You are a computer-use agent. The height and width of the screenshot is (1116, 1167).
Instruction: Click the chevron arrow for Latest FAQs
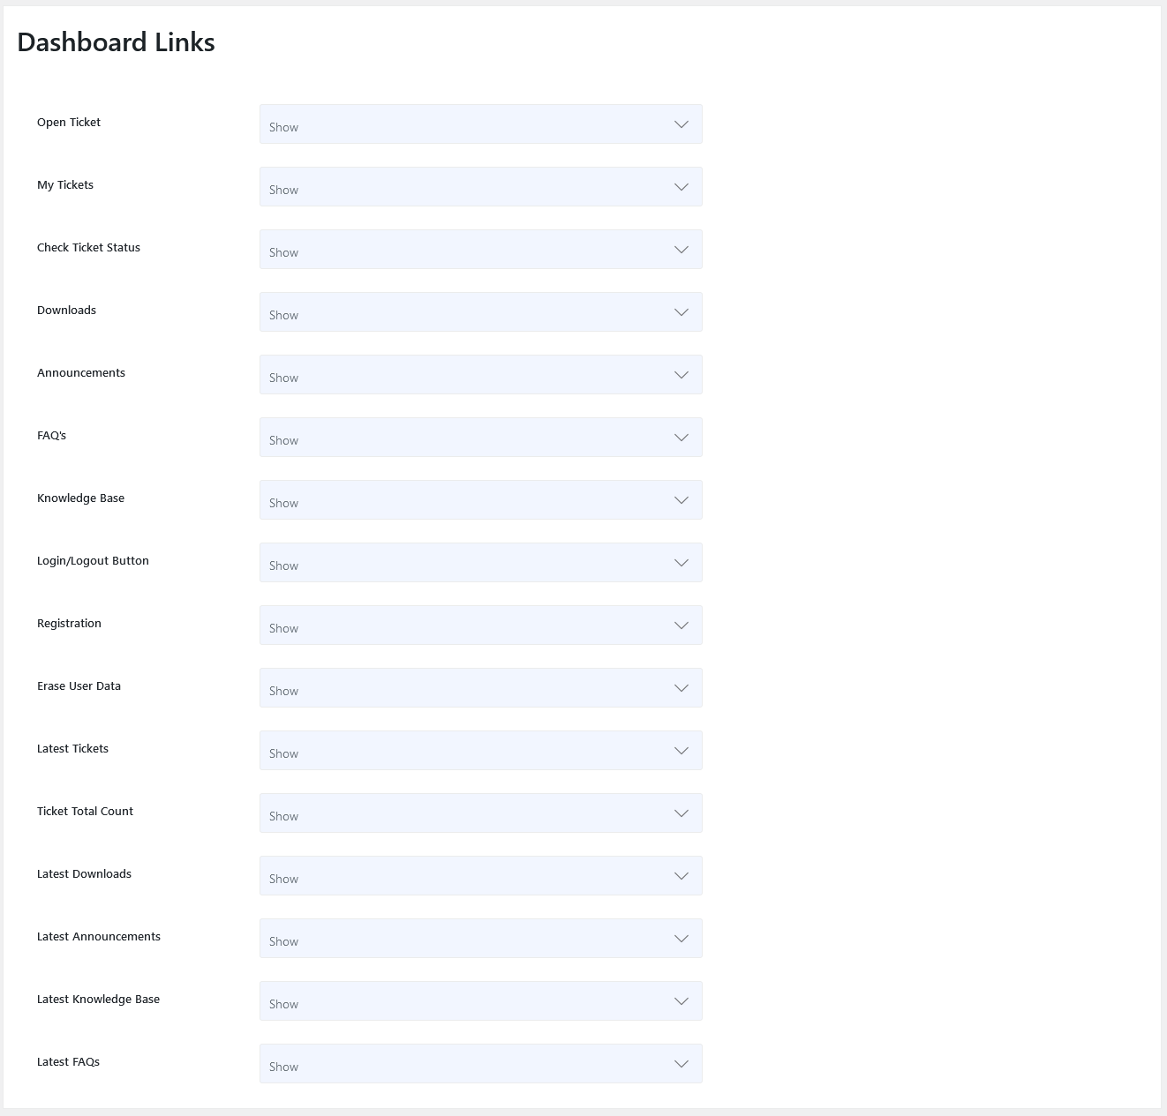pos(681,1064)
